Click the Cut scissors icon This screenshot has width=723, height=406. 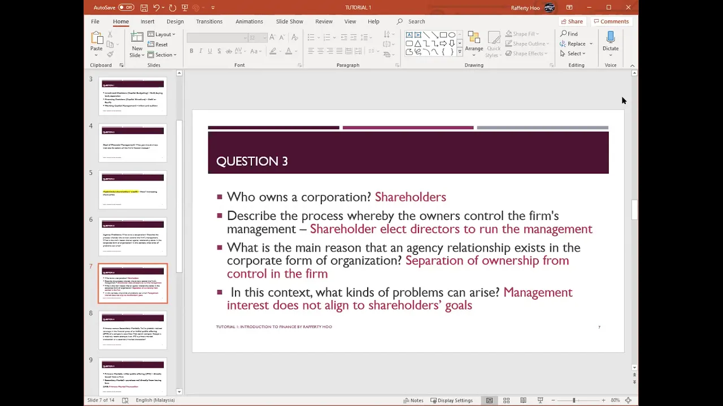point(110,34)
